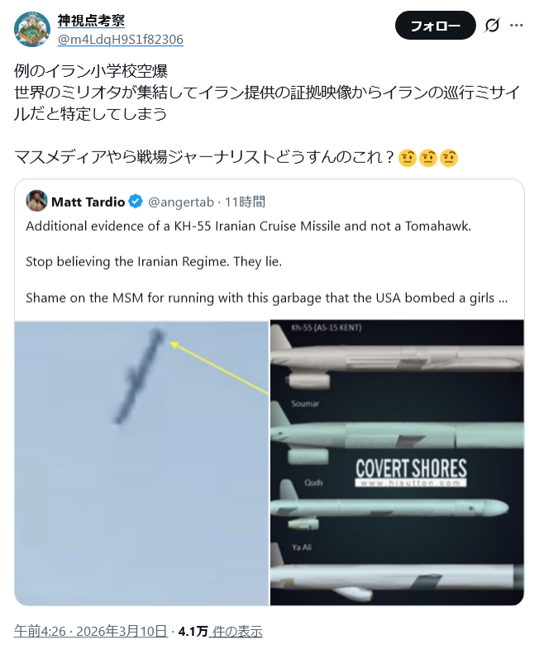539x654 pixels.
Task: Open the blurry missile photo thumbnail
Action: [x=141, y=462]
